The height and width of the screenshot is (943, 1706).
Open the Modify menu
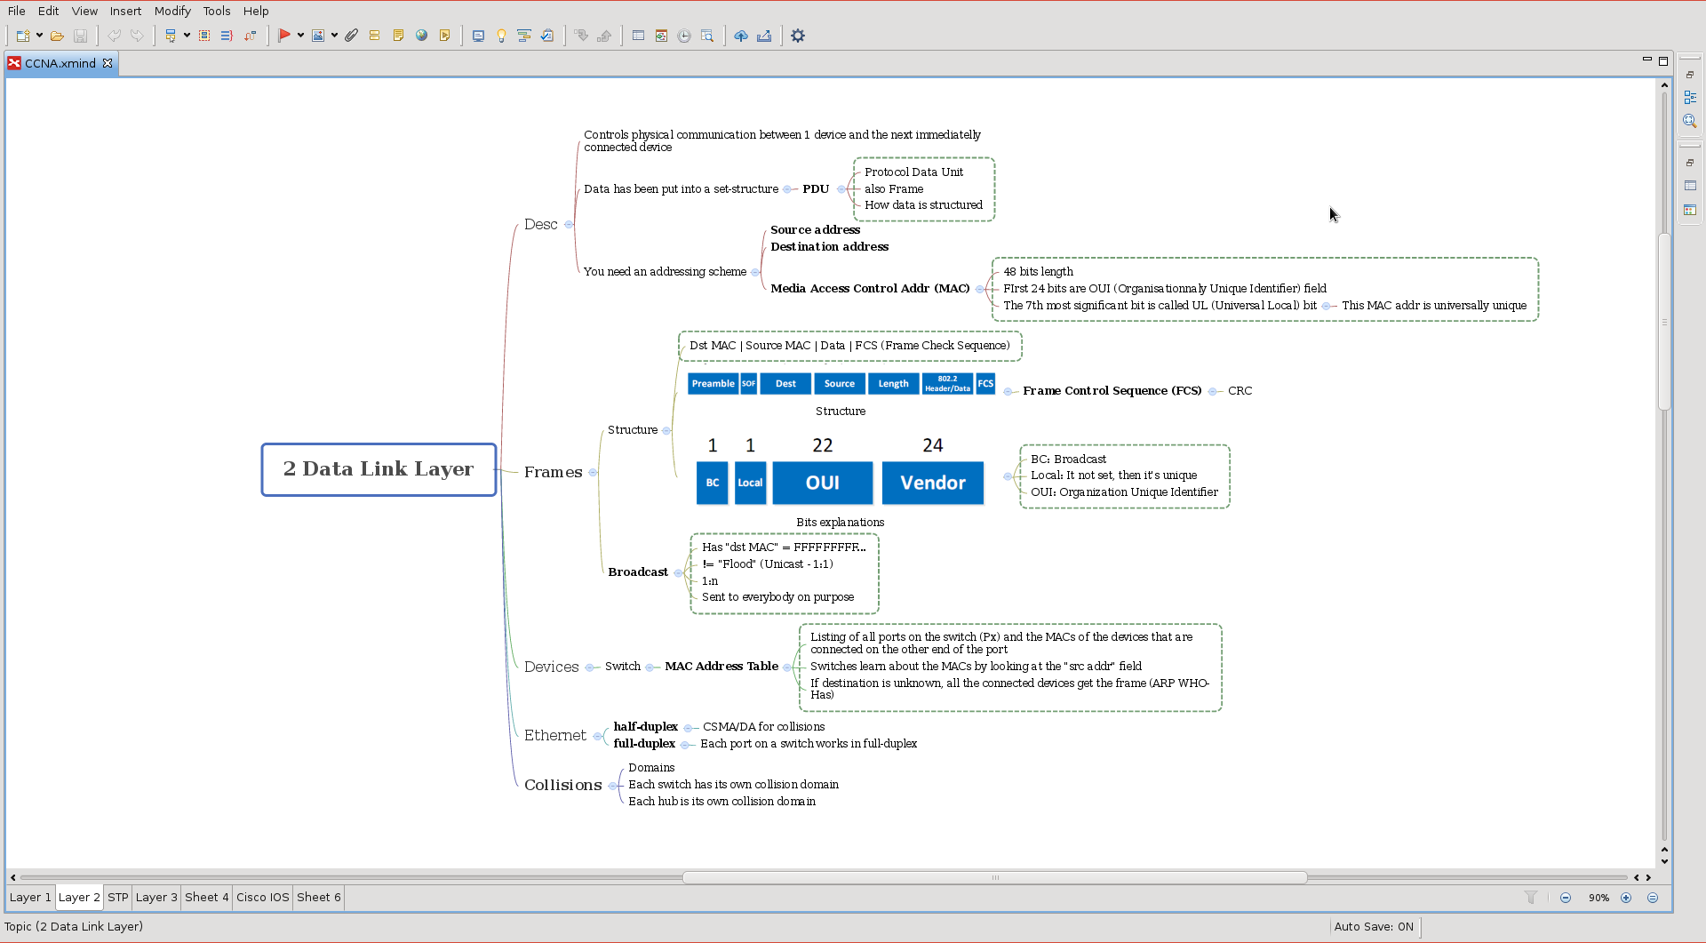pyautogui.click(x=172, y=11)
